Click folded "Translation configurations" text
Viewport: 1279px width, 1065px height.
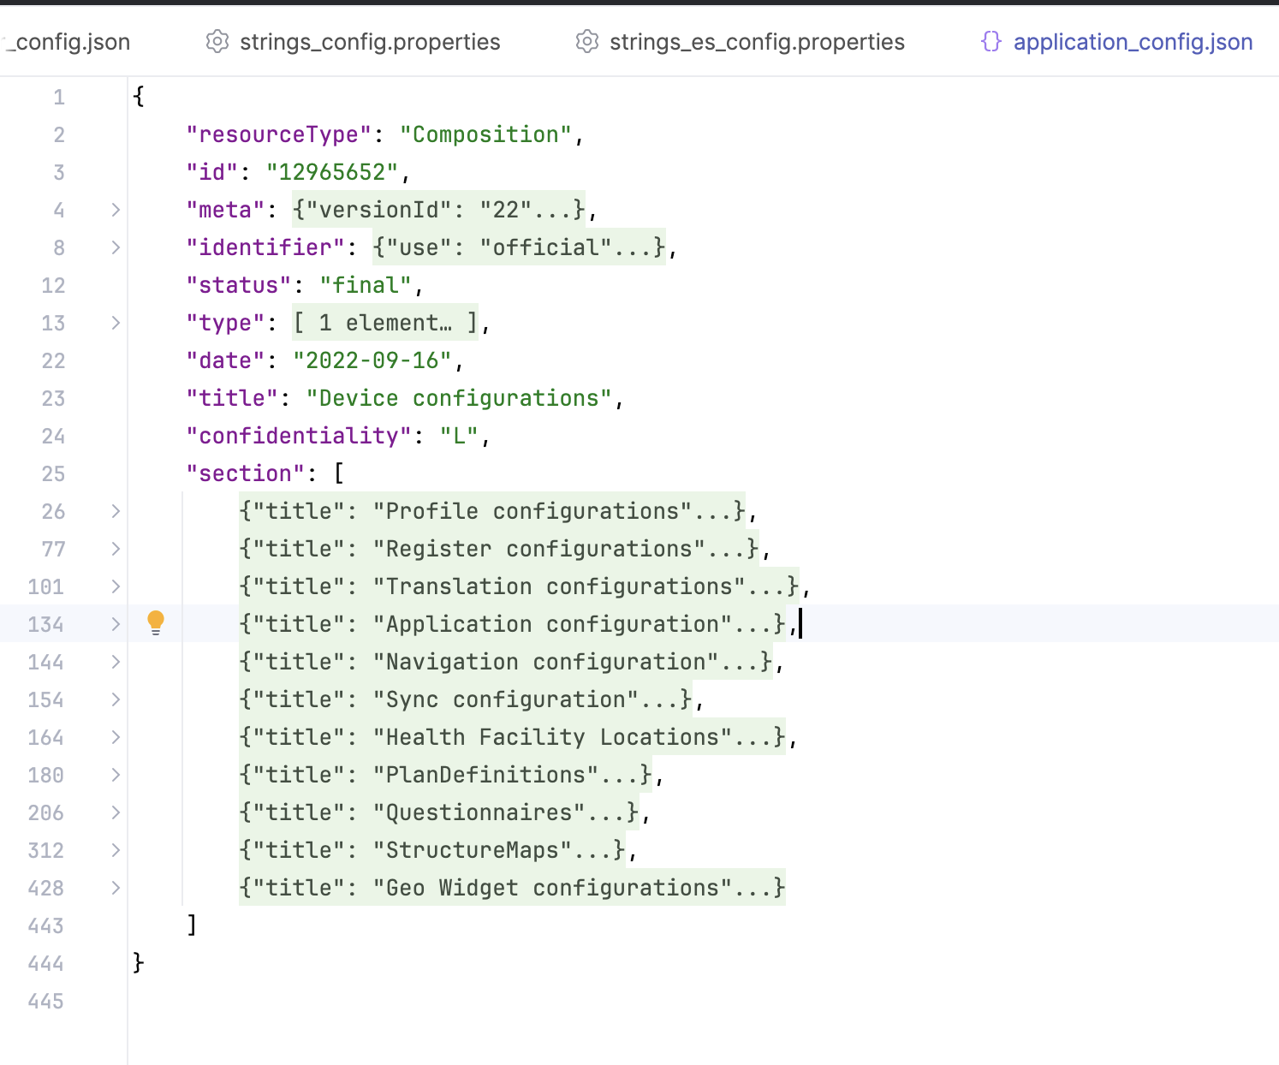[519, 586]
